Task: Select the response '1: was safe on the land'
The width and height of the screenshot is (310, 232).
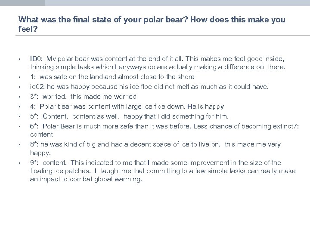Action: [x=112, y=77]
